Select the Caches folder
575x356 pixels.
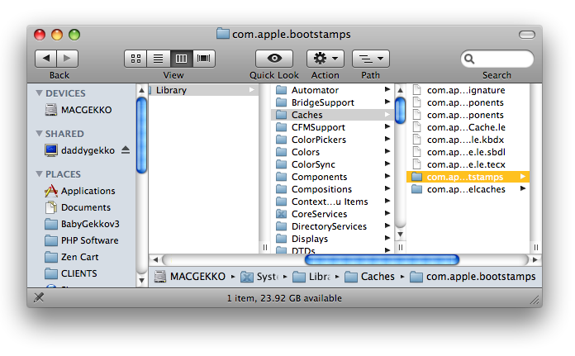(x=333, y=115)
